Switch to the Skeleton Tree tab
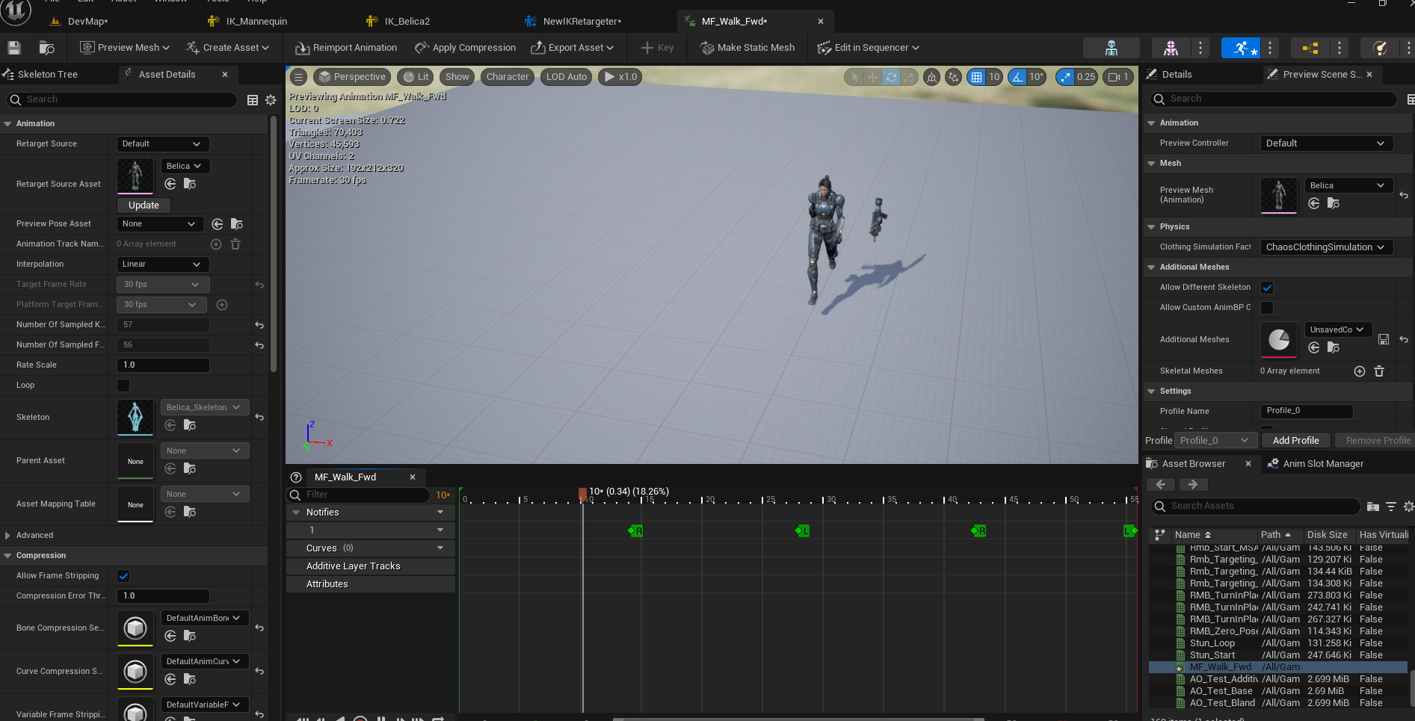 [x=46, y=75]
